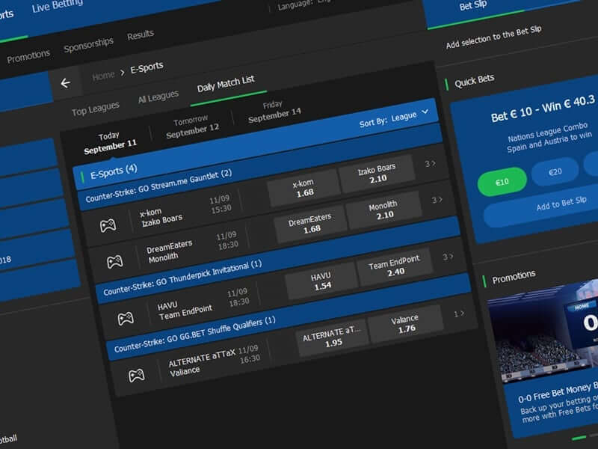Collapse the GG.BET Shuffle Qualifiers league header
The width and height of the screenshot is (598, 449).
click(290, 316)
